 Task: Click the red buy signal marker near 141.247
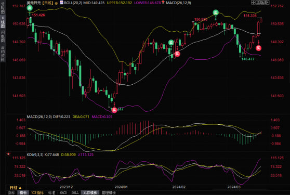114,110
